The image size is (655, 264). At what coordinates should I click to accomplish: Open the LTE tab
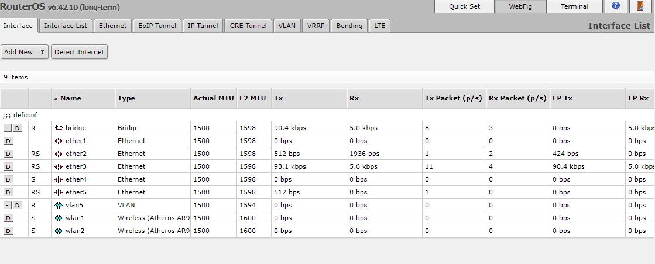[380, 26]
